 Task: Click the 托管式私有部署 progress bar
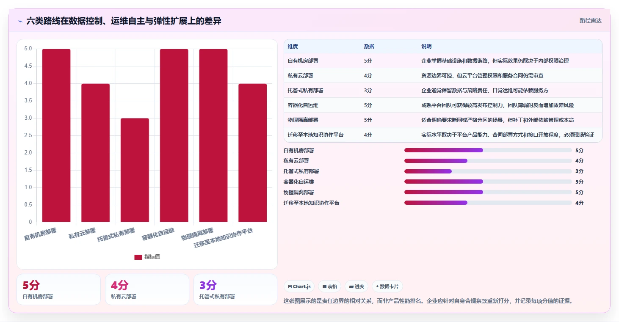coord(488,171)
